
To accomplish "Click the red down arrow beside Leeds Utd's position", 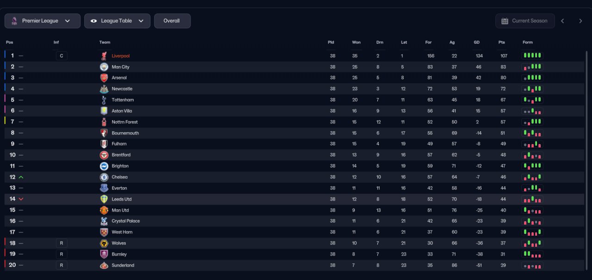I will 21,199.
